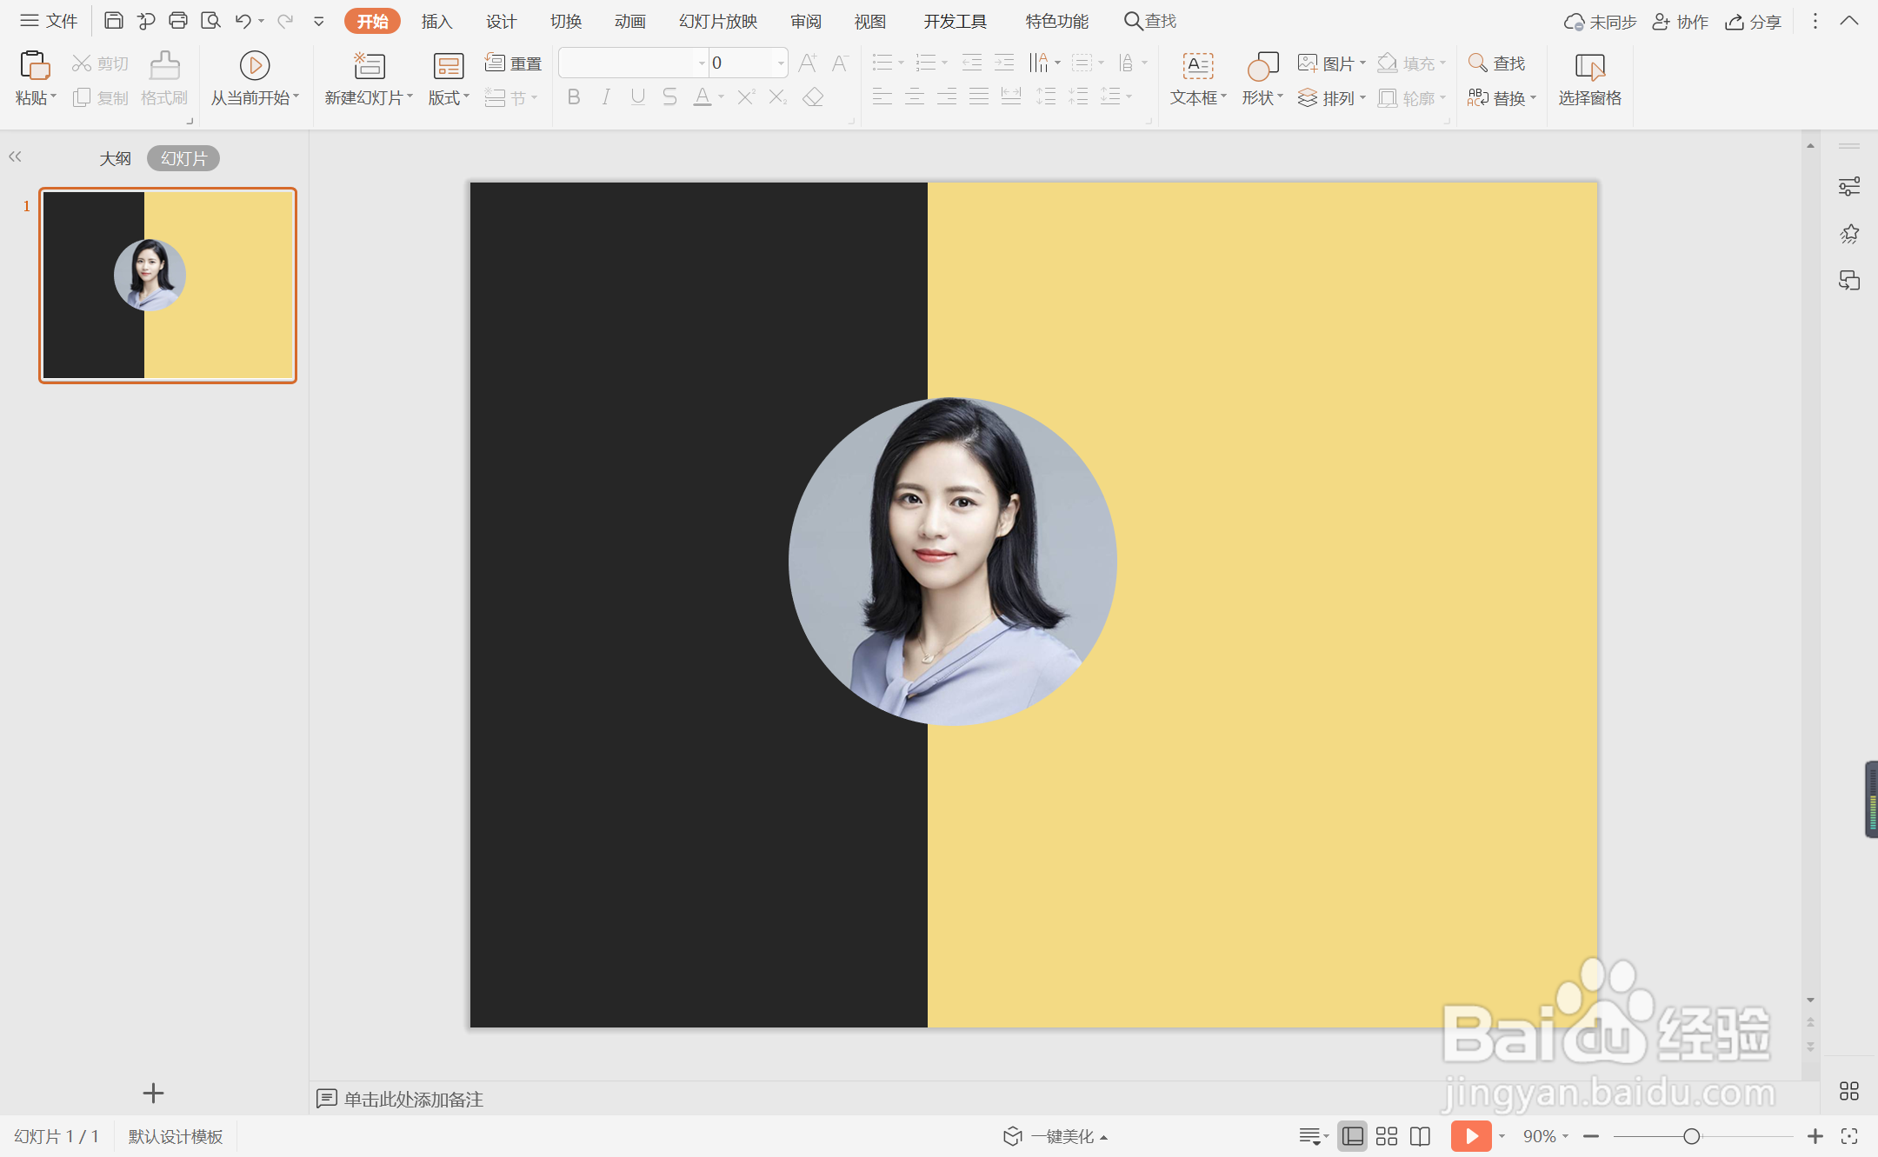Image resolution: width=1878 pixels, height=1157 pixels.
Task: Toggle Bold formatting button
Action: click(573, 97)
